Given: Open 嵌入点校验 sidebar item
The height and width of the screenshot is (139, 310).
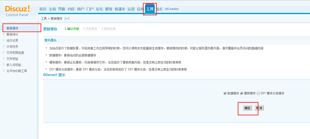Looking at the screenshot, I should pos(14,65).
